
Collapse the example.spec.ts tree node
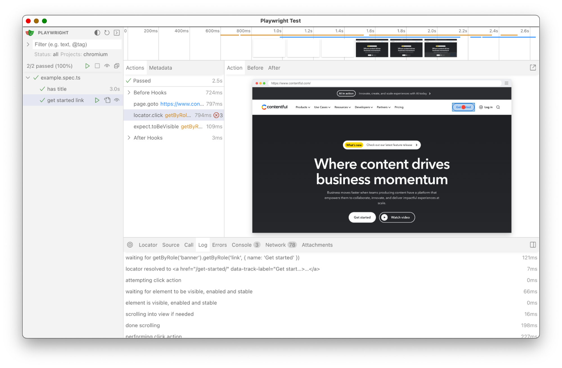pyautogui.click(x=28, y=78)
